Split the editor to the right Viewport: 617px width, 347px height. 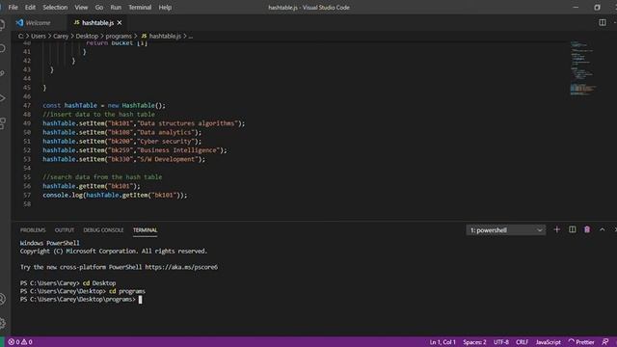pyautogui.click(x=602, y=23)
